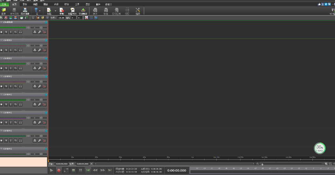Click the Fast Forward transport button
The image size is (335, 175).
[102, 170]
